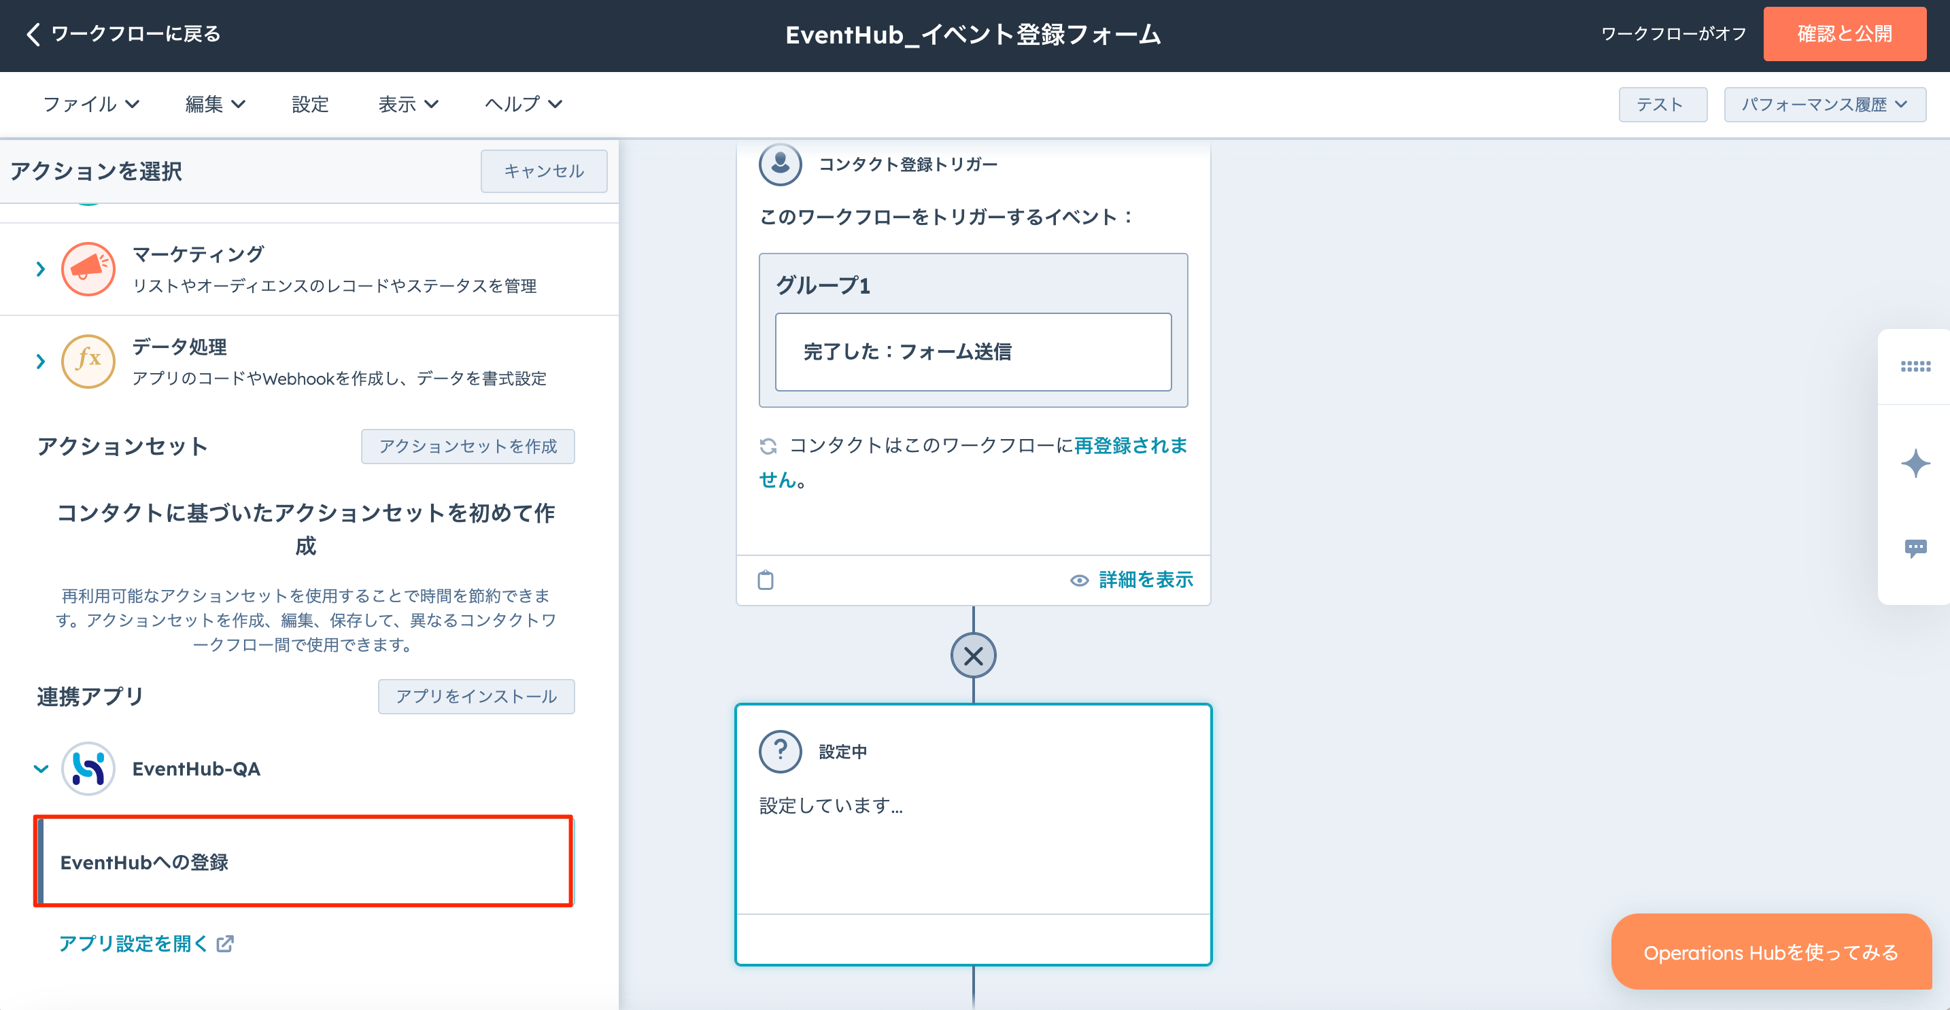
Task: Click the external link icon next to アプリ設定を開く
Action: pos(225,943)
